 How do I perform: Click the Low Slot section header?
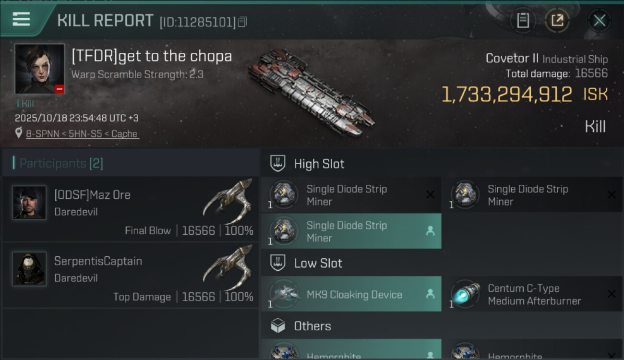click(318, 263)
